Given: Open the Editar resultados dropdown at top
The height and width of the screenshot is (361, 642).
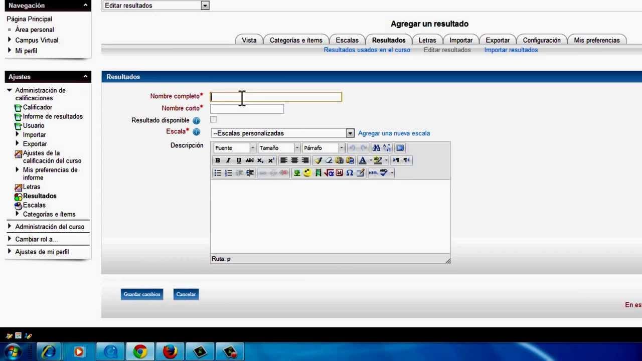Looking at the screenshot, I should coord(155,6).
